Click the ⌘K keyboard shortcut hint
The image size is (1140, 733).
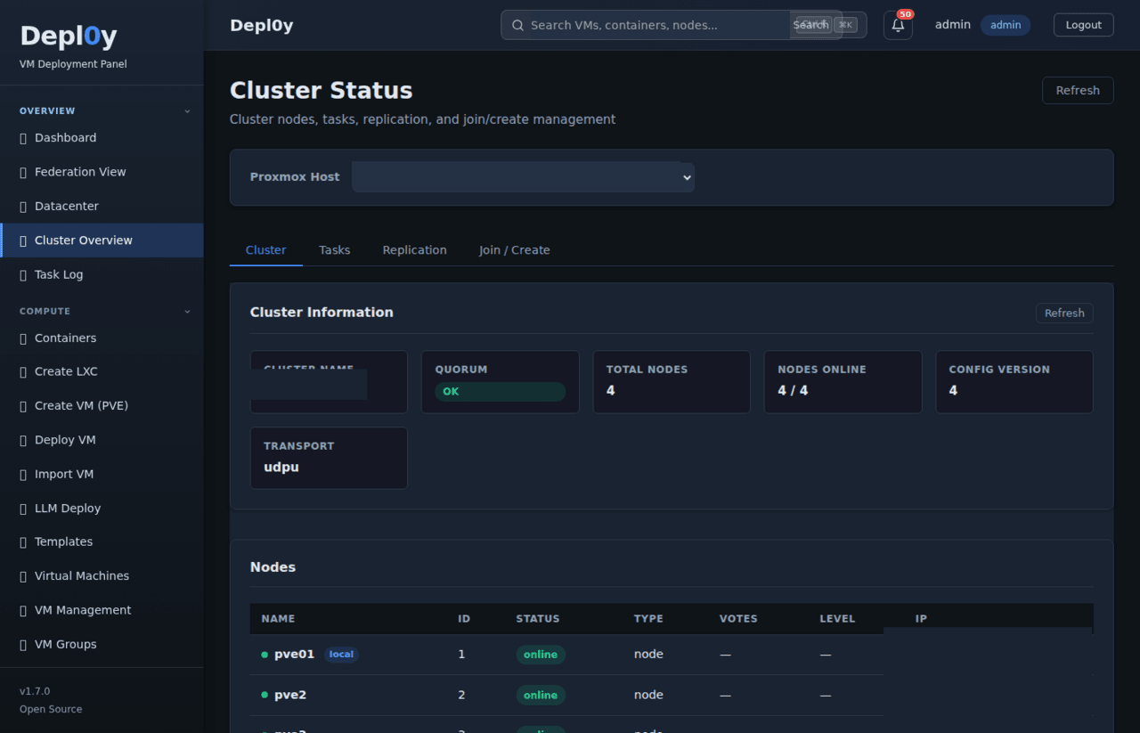coord(845,25)
